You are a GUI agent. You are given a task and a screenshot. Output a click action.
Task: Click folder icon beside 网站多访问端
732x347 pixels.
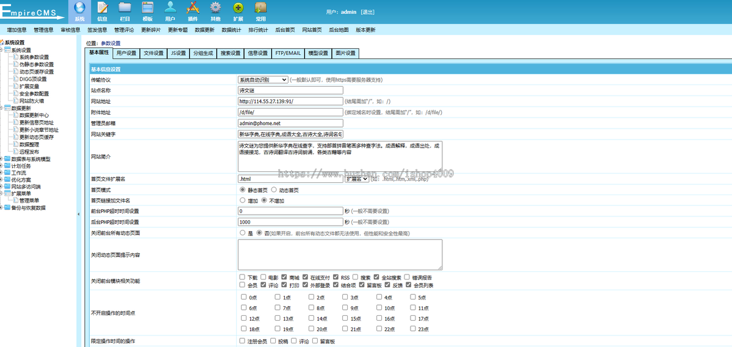pos(7,187)
